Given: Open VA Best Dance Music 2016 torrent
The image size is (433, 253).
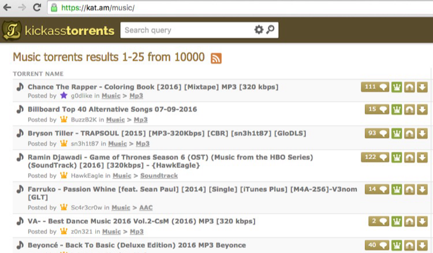Looking at the screenshot, I should (x=141, y=221).
